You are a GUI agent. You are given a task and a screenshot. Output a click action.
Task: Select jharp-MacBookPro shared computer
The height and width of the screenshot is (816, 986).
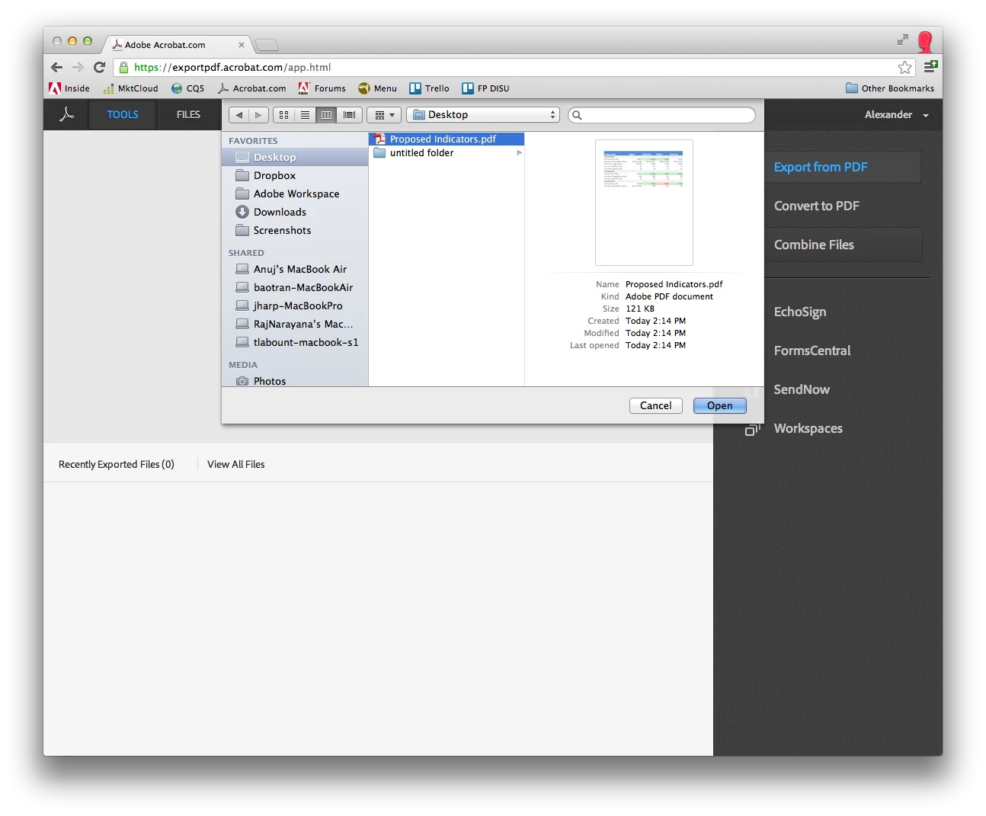click(295, 306)
